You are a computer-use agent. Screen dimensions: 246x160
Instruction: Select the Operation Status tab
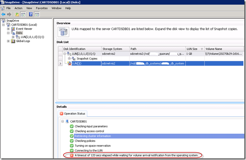pos(73,113)
